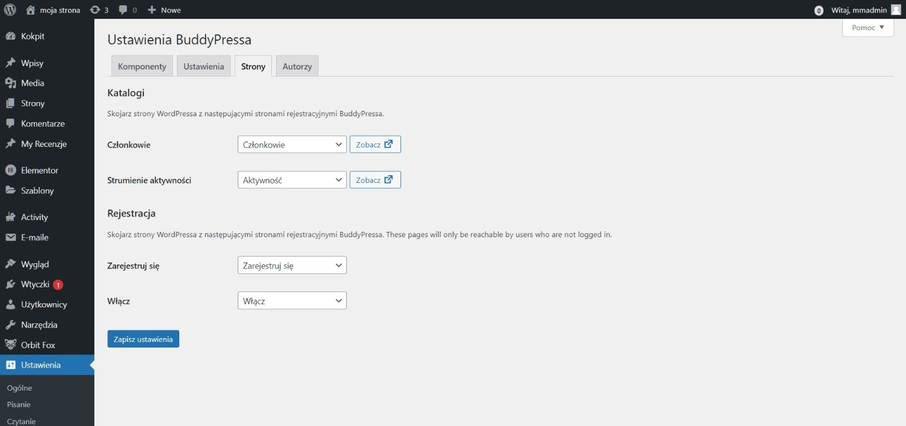Open the Włącz page dropdown

pyautogui.click(x=292, y=301)
